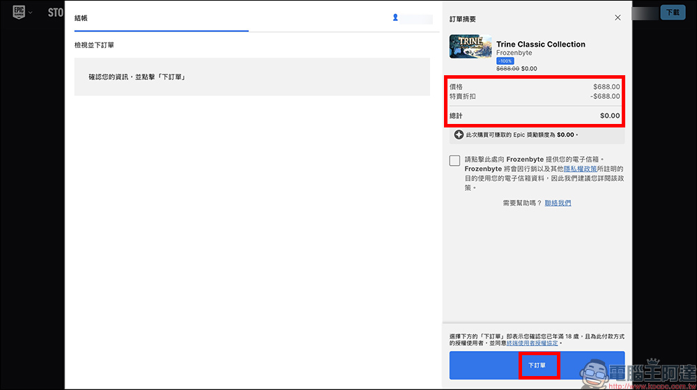Image resolution: width=697 pixels, height=390 pixels.
Task: Click the Trine Classic Collection title
Action: (540, 44)
